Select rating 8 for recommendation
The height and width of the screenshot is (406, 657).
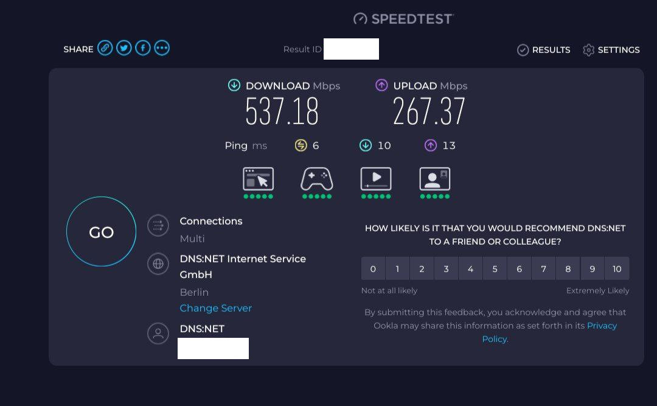568,268
